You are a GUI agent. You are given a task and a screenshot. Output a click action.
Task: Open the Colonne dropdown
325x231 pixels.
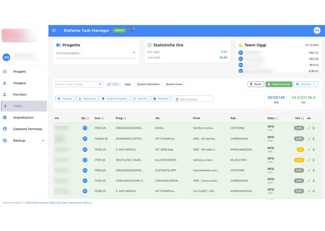306,85
